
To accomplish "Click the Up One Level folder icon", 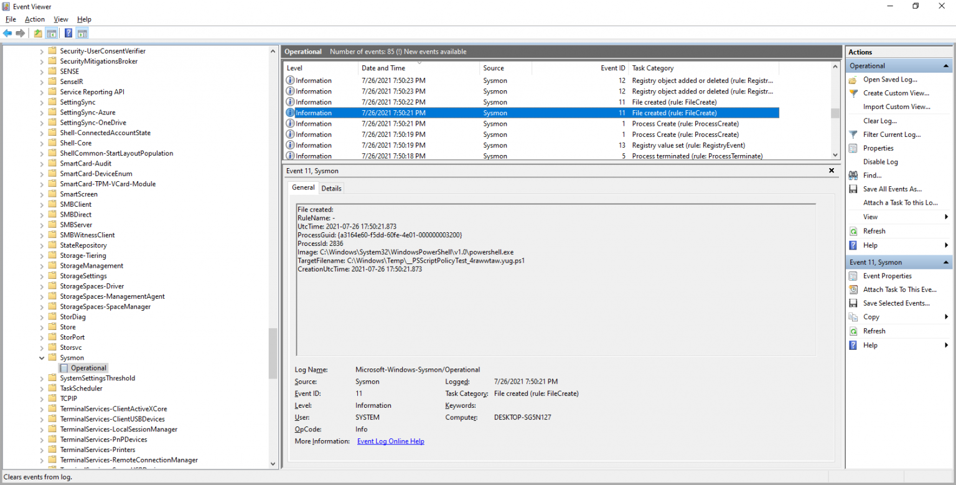I will 38,33.
